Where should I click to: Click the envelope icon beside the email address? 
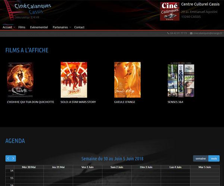click(x=191, y=33)
